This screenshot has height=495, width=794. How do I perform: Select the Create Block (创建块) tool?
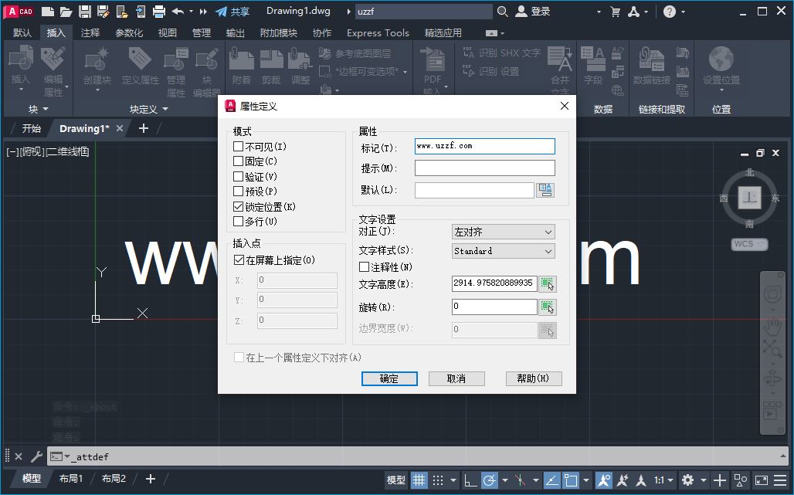pyautogui.click(x=94, y=60)
